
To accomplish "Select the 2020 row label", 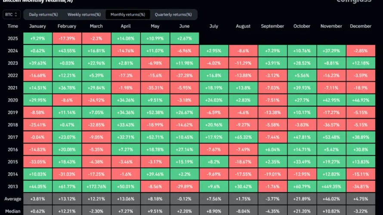I will tap(13, 100).
